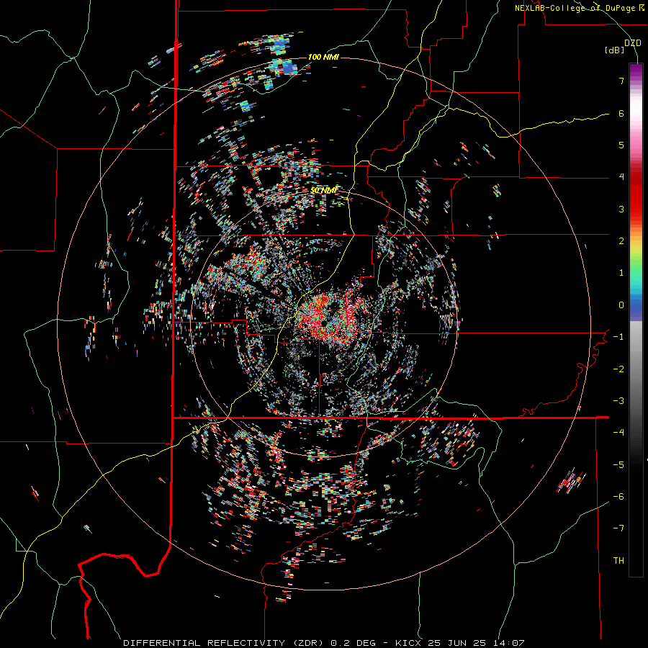Click the [dB] unit label above the scale
Image resolution: width=648 pixels, height=648 pixels.
[x=615, y=50]
